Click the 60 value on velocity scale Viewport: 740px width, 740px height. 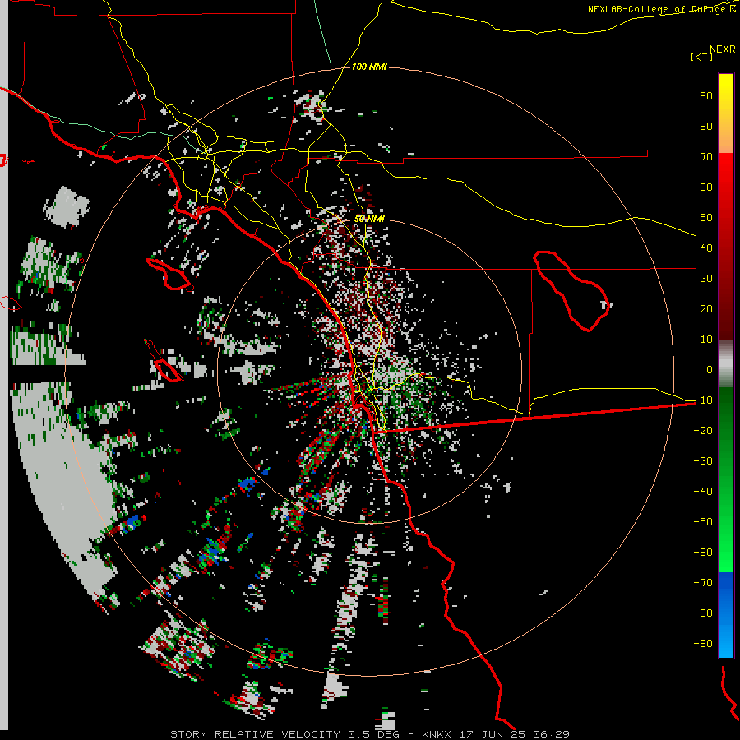[706, 187]
